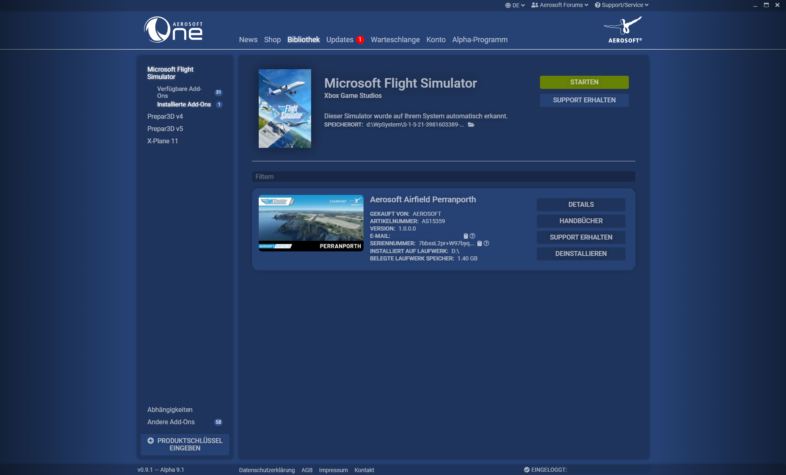Copy the serial number clipboard icon
This screenshot has height=475, width=786.
click(479, 243)
